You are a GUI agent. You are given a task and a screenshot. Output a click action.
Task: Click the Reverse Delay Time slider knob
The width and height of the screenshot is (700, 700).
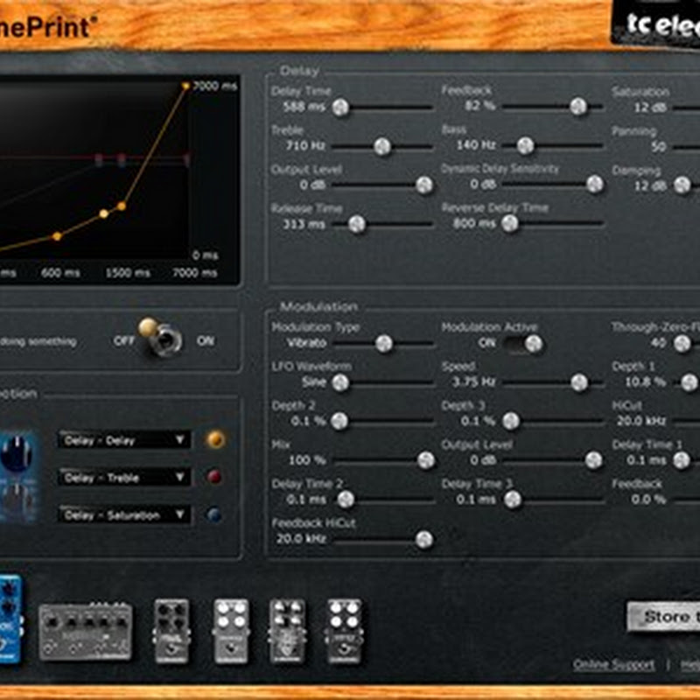point(510,223)
